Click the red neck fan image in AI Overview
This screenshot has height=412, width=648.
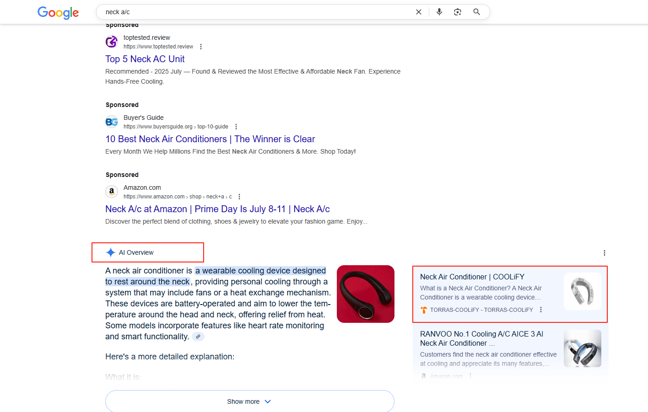tap(365, 294)
